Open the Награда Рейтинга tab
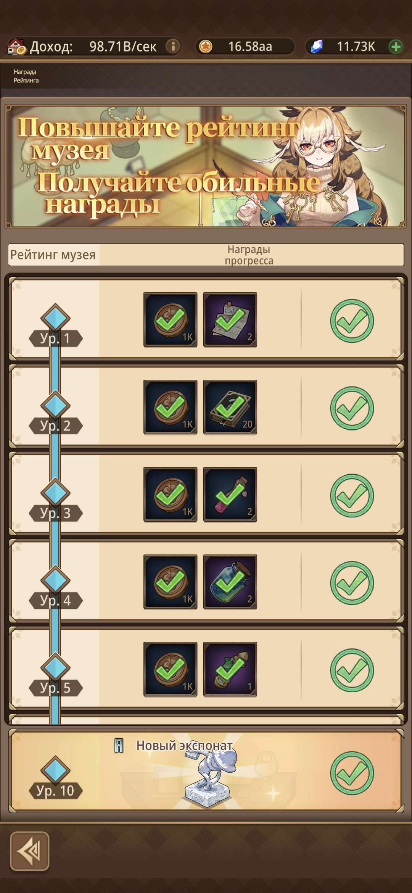The width and height of the screenshot is (412, 893). pyautogui.click(x=26, y=76)
